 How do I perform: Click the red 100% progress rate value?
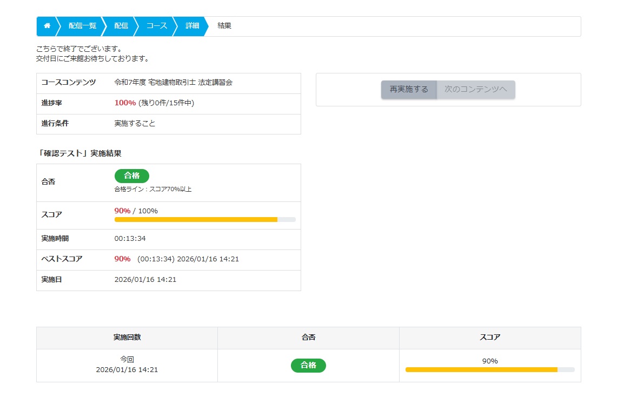(x=125, y=103)
